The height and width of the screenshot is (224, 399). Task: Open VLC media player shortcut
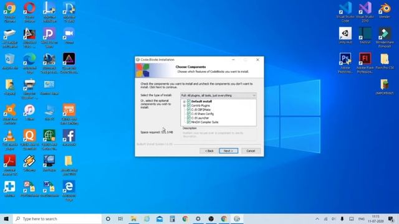pos(10,139)
